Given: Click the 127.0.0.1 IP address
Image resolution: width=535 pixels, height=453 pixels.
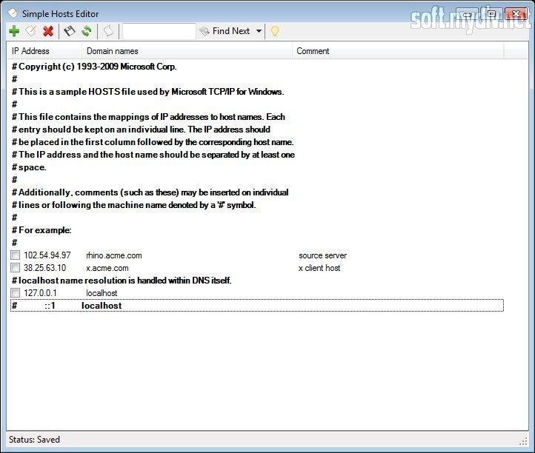Looking at the screenshot, I should [x=40, y=293].
